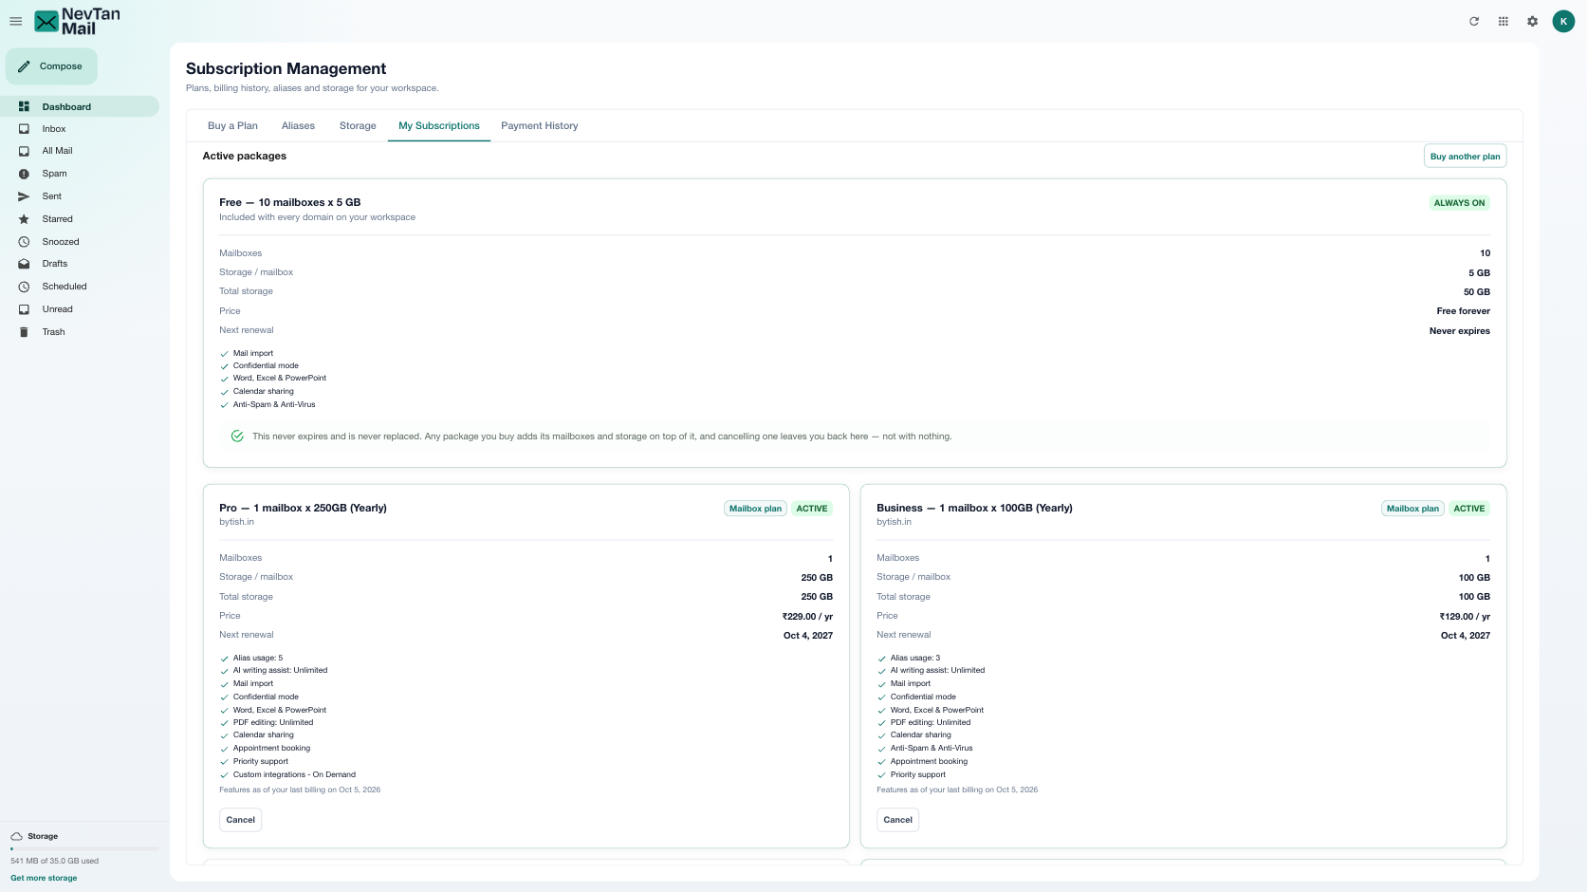Click Buy another plan button
This screenshot has height=892, width=1587.
[1465, 157]
